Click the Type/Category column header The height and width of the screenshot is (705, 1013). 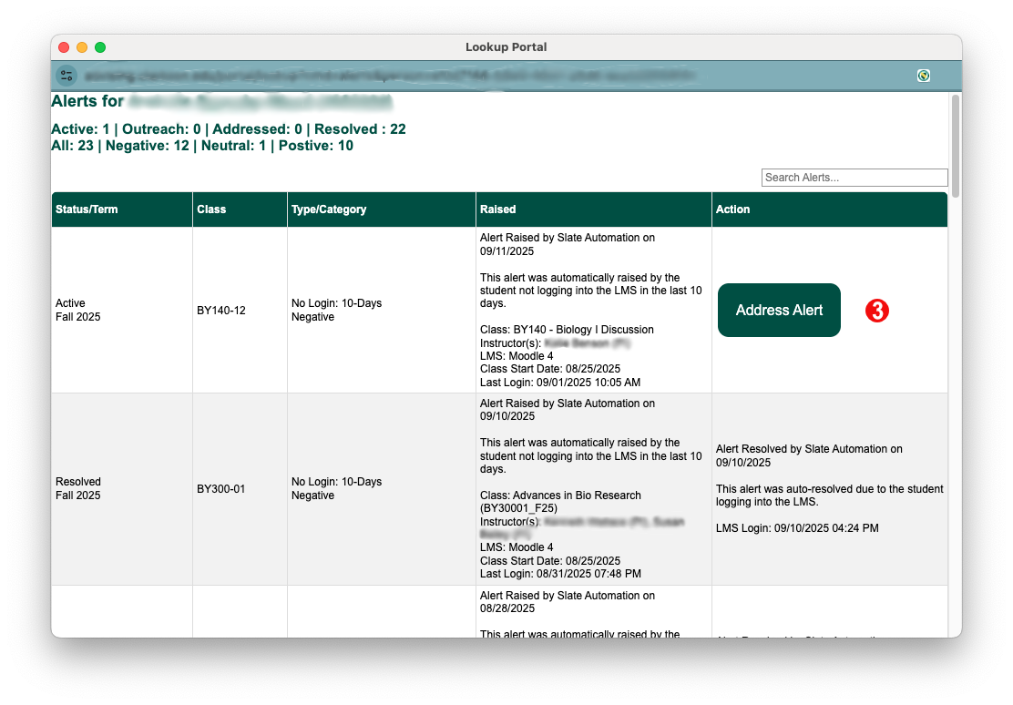coord(328,209)
